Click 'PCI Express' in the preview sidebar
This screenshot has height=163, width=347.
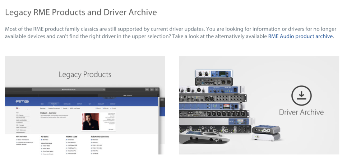click(x=20, y=115)
